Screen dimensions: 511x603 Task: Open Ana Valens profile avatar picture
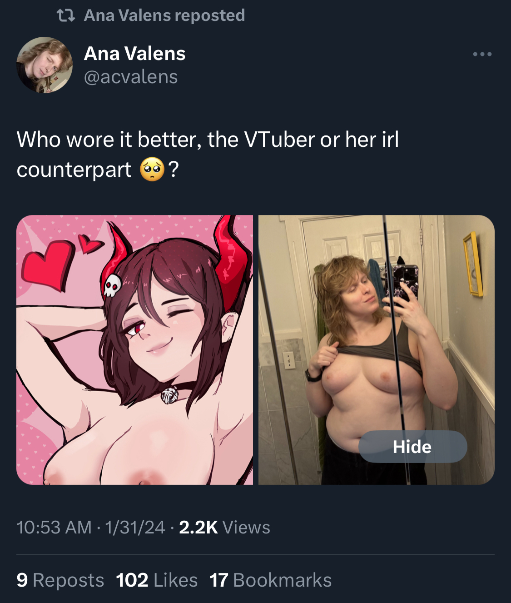[45, 65]
